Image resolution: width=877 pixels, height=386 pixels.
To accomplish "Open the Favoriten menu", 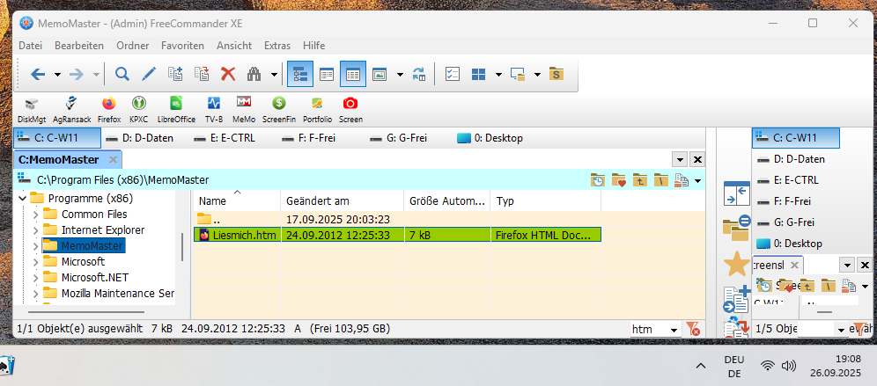I will 182,46.
